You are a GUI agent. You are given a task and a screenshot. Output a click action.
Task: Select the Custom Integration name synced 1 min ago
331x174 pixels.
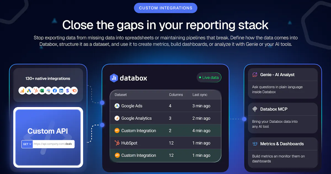pyautogui.click(x=138, y=155)
